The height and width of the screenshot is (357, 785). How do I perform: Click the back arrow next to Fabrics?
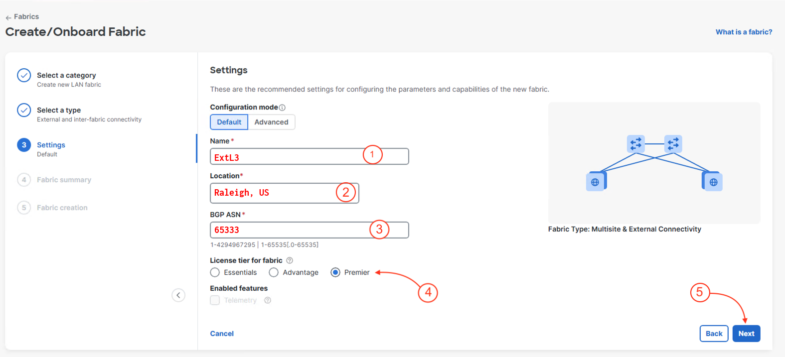[8, 17]
